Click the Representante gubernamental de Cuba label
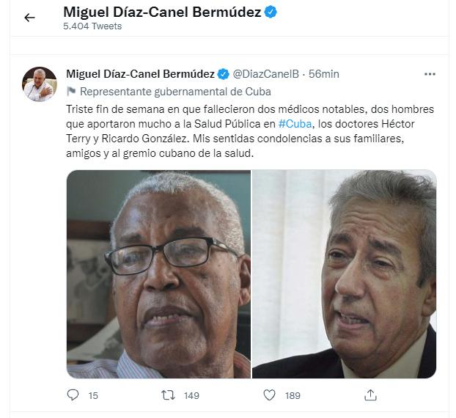The height and width of the screenshot is (418, 456). pos(175,92)
